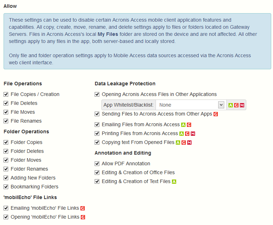This screenshot has width=273, height=225.
Task: Disable Folder Deletes checkbox
Action: [x=6, y=151]
